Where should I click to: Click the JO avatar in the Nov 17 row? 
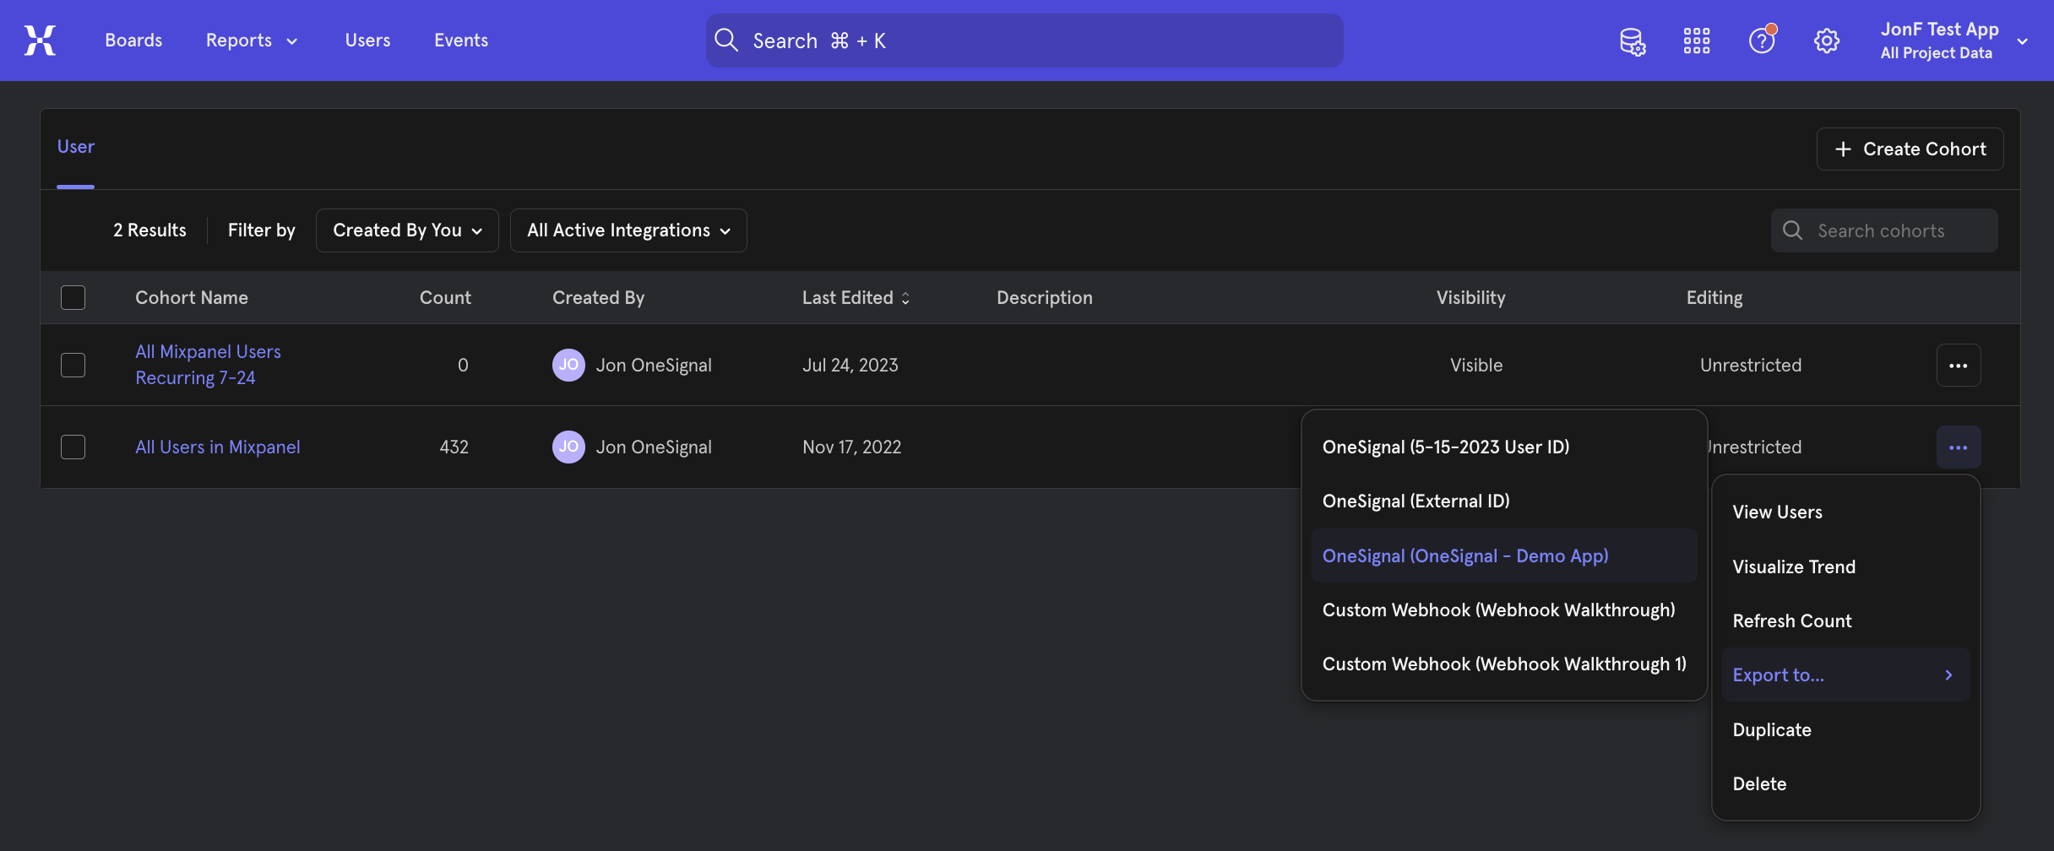pyautogui.click(x=568, y=447)
